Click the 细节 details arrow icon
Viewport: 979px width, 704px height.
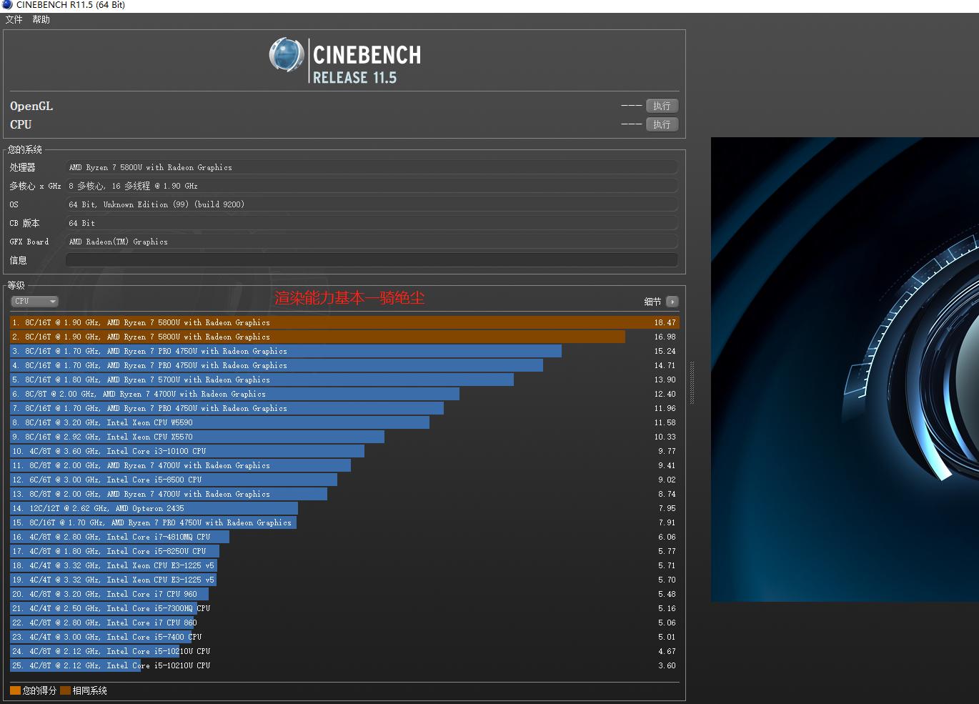tap(672, 302)
